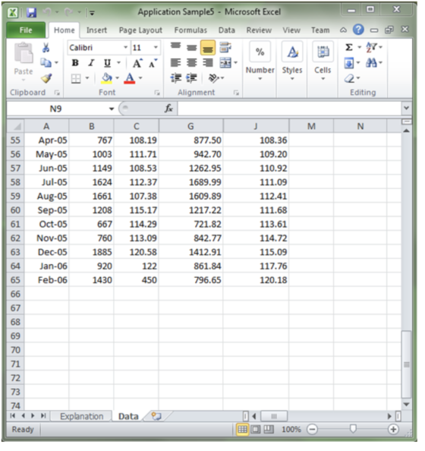The width and height of the screenshot is (425, 451).
Task: Click the 100% zoom level
Action: pos(291,430)
